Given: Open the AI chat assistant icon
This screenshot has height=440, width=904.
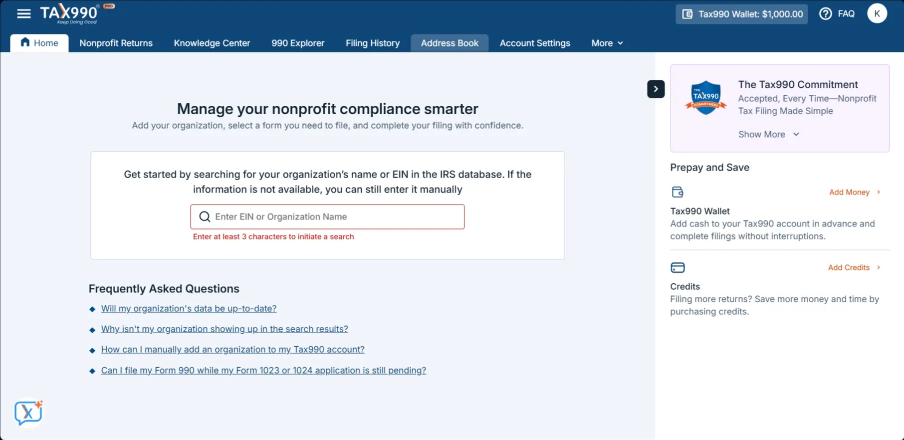Looking at the screenshot, I should [28, 412].
